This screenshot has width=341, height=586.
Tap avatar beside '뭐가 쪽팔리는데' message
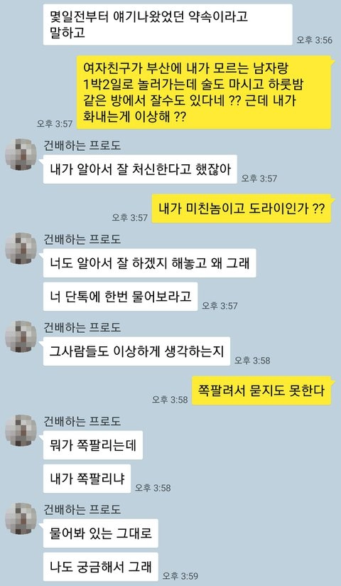[21, 430]
